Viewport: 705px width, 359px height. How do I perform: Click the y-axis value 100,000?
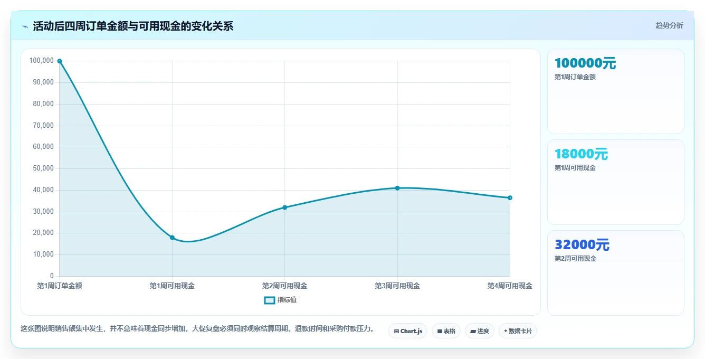click(x=42, y=61)
